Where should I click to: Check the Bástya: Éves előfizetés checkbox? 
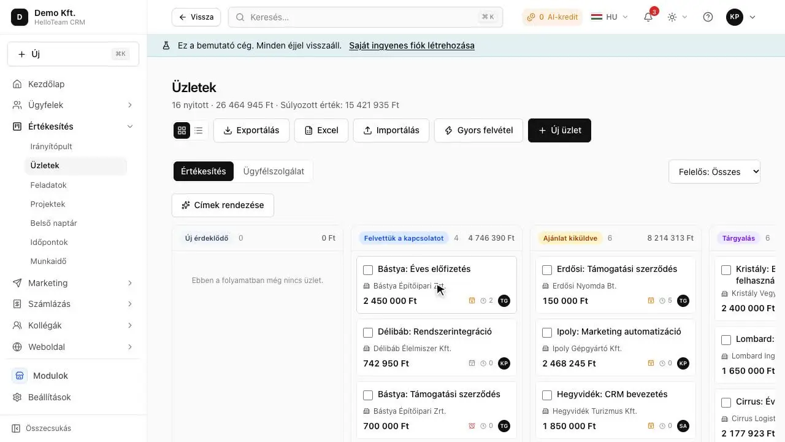368,270
